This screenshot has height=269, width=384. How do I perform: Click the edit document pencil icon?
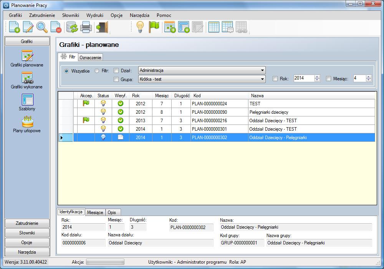[x=28, y=27]
